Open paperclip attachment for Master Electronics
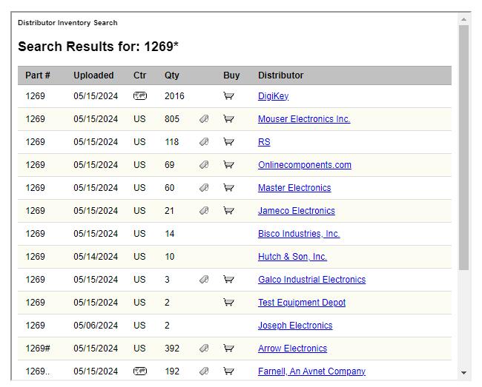The width and height of the screenshot is (482, 387). pos(204,188)
